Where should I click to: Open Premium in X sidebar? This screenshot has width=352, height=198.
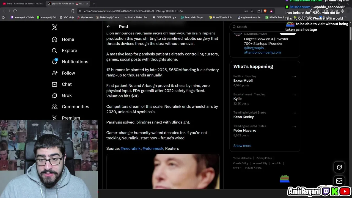point(66,118)
